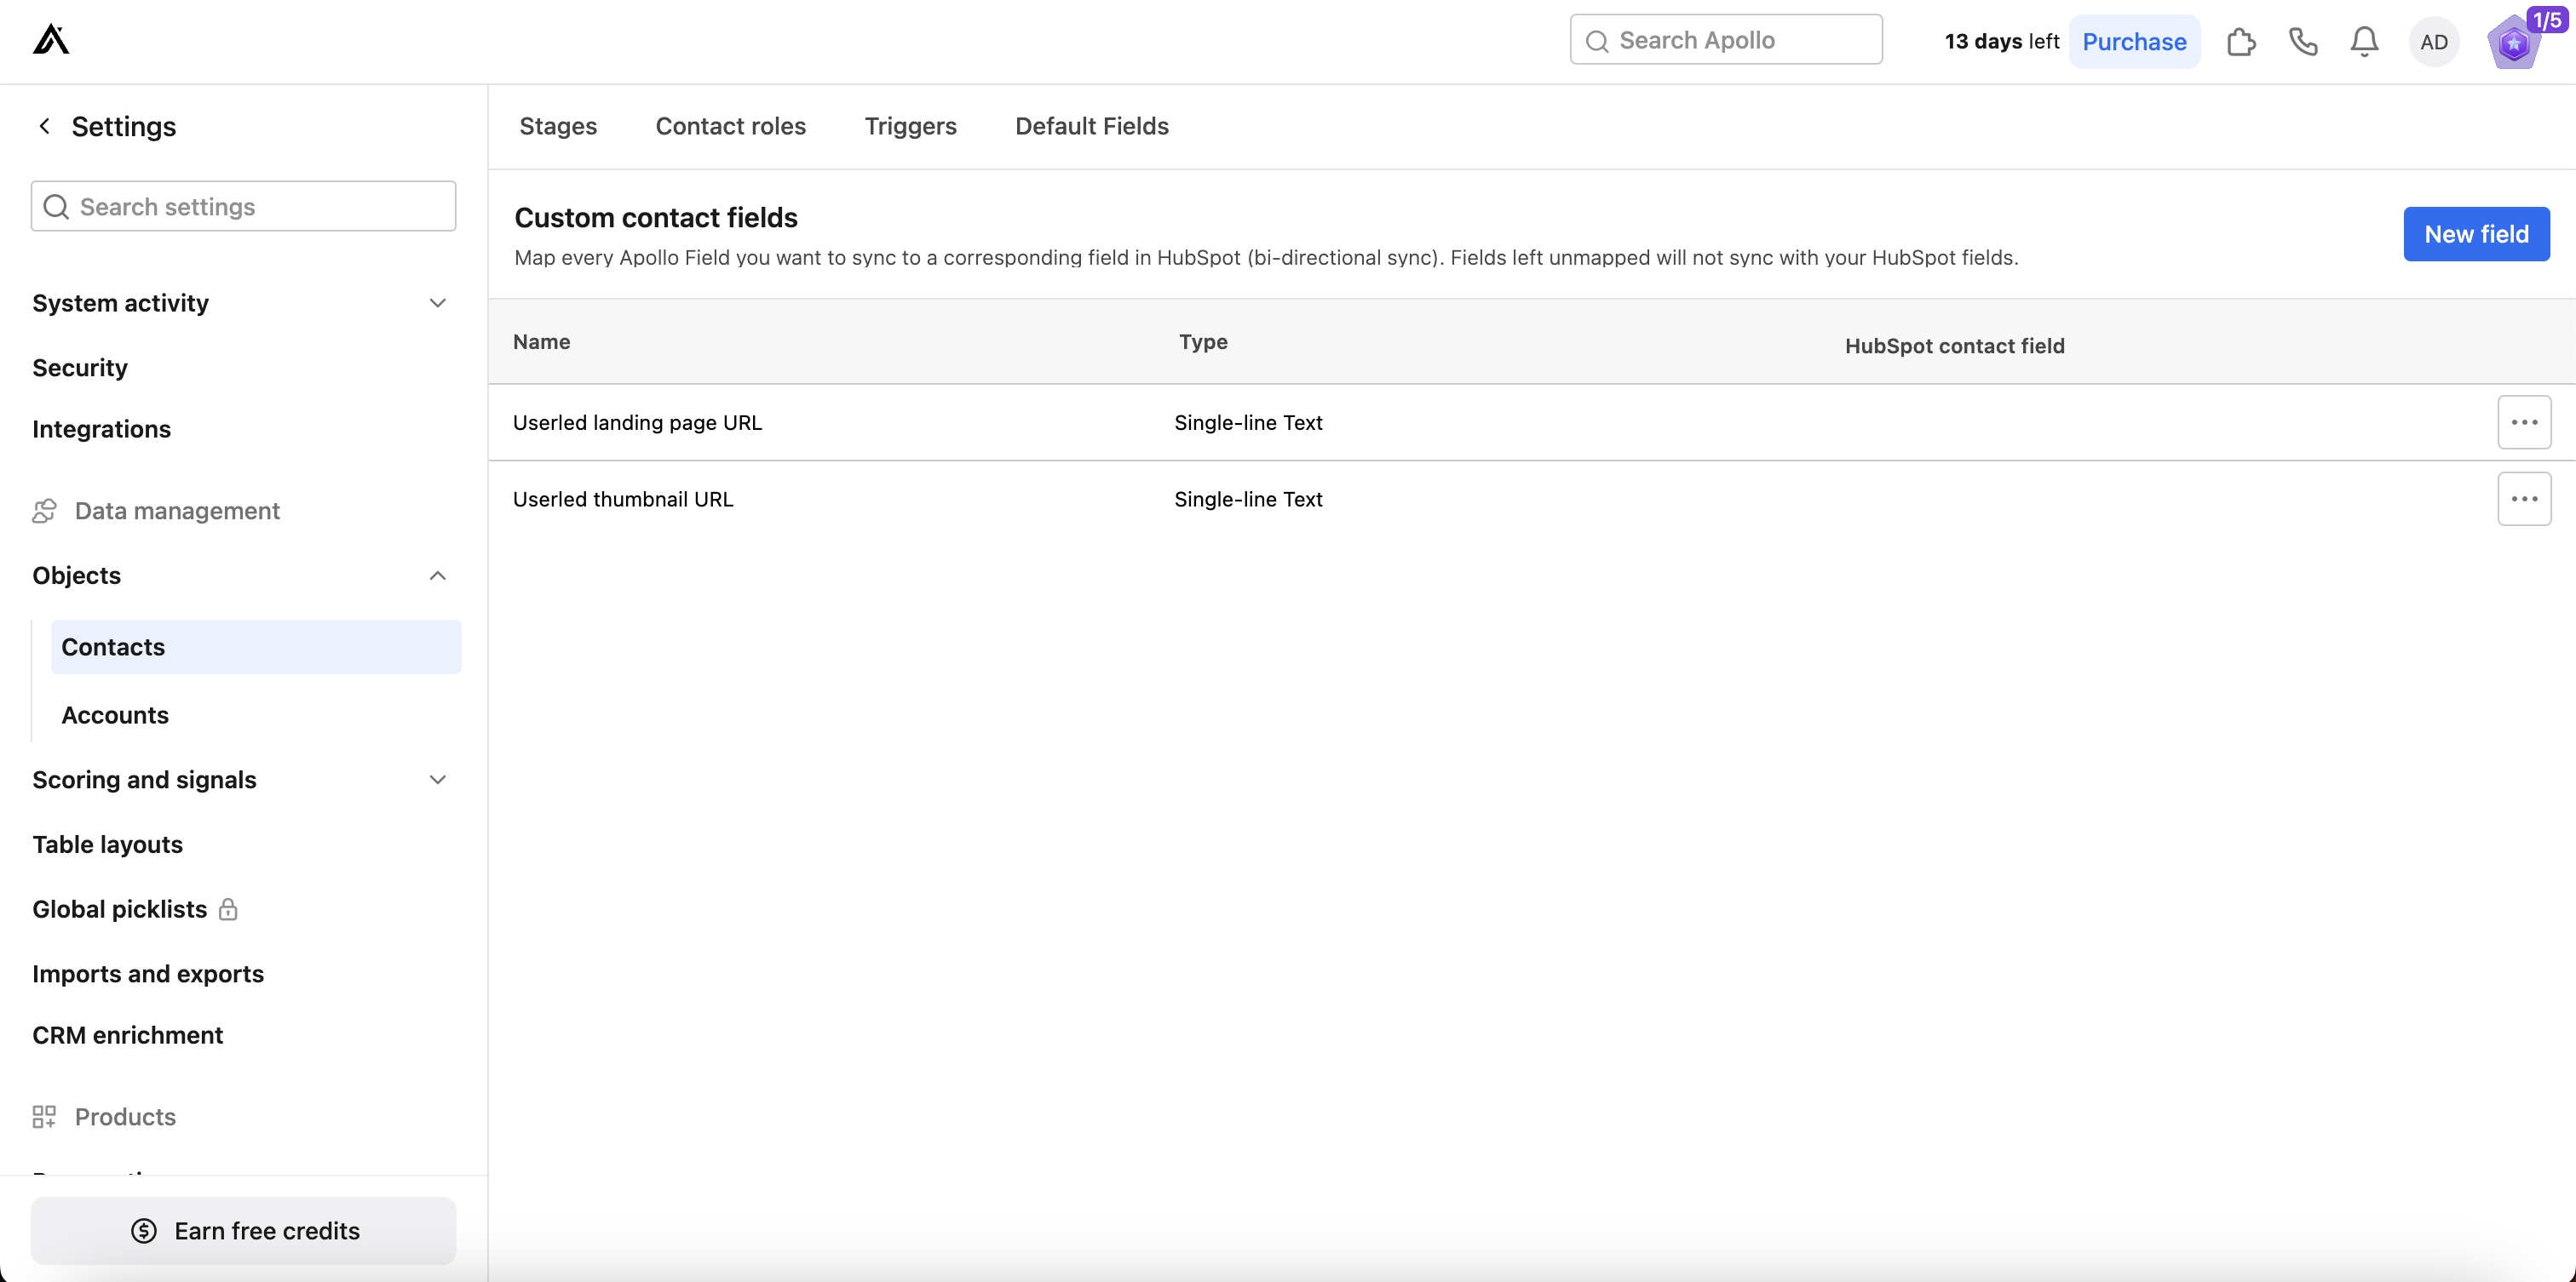Open the extensions puzzle icon
This screenshot has height=1282, width=2576.
pos(2241,41)
